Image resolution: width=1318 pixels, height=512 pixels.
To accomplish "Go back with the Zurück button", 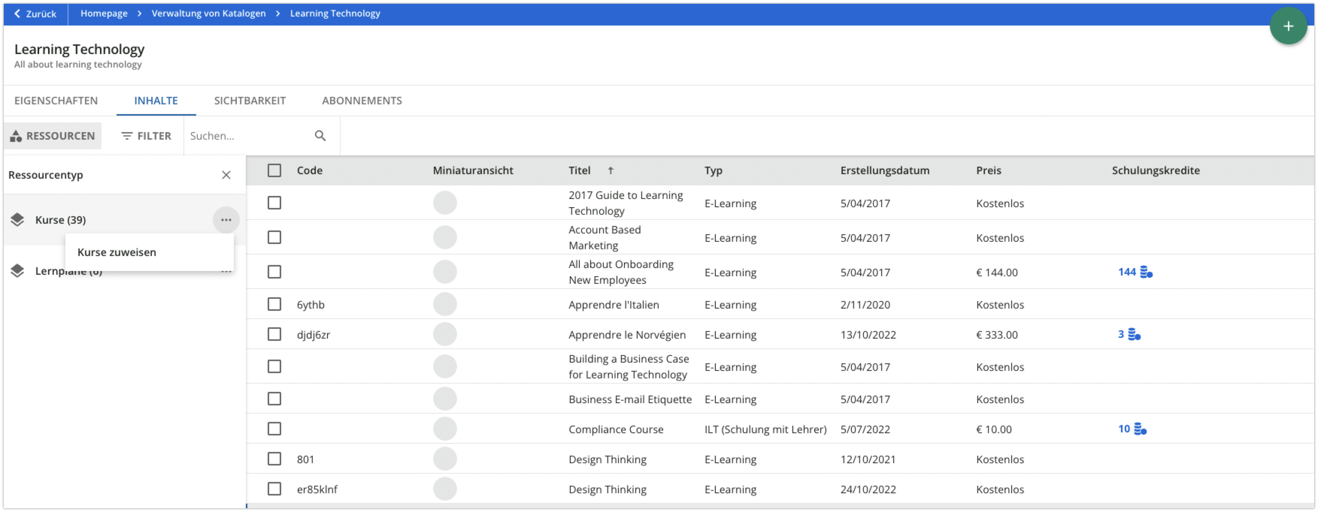I will tap(35, 14).
